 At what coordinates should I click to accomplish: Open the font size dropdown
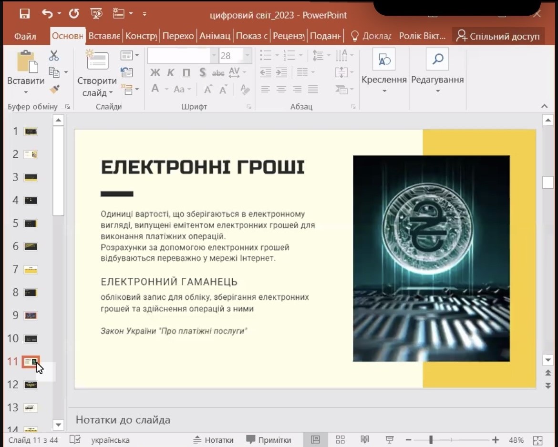coord(248,56)
